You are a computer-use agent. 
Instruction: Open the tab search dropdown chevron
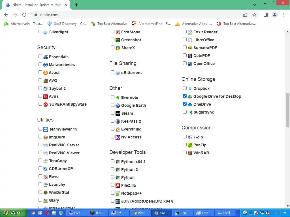tap(255, 5)
